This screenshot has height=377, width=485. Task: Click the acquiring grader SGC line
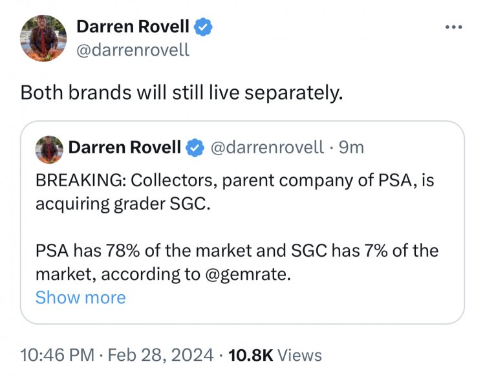tap(123, 204)
